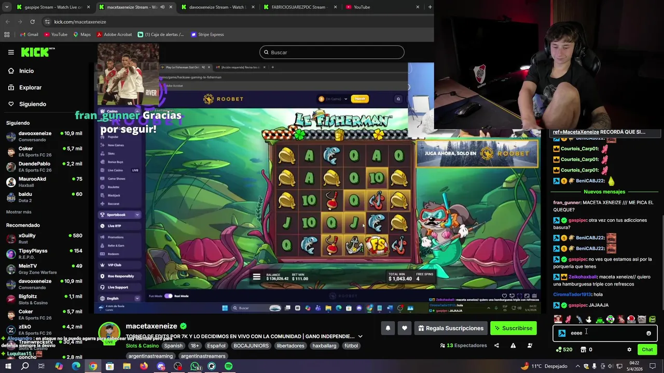Click the viewers list icon beside report
664x373 pixels.
[530, 346]
